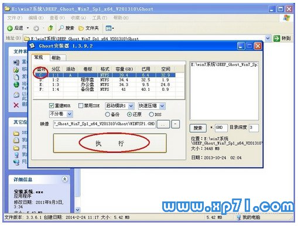Select the C: partition row
This screenshot has height=226, width=298.
coord(105,75)
